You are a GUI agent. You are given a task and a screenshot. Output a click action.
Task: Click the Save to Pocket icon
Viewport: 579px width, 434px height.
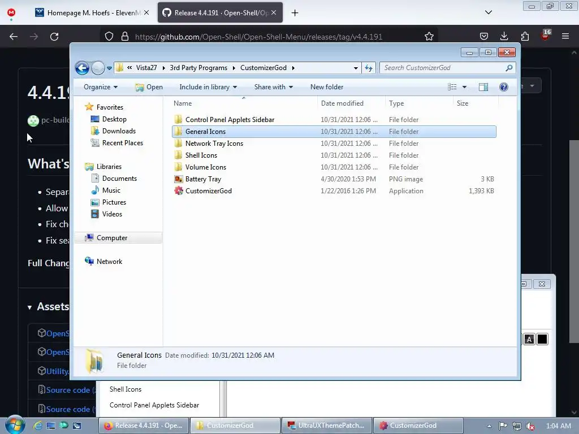click(x=484, y=36)
